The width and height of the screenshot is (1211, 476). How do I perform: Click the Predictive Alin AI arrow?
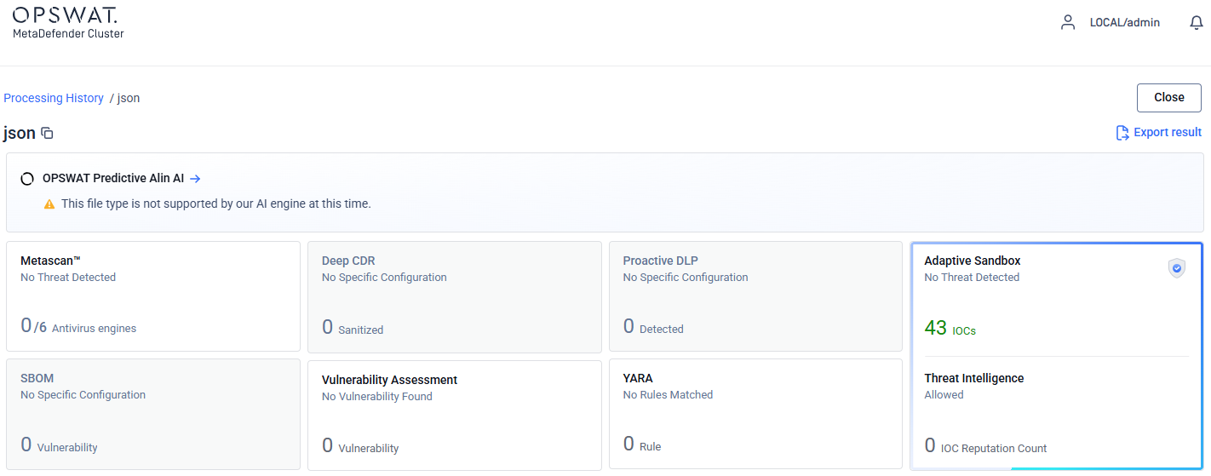(x=195, y=179)
